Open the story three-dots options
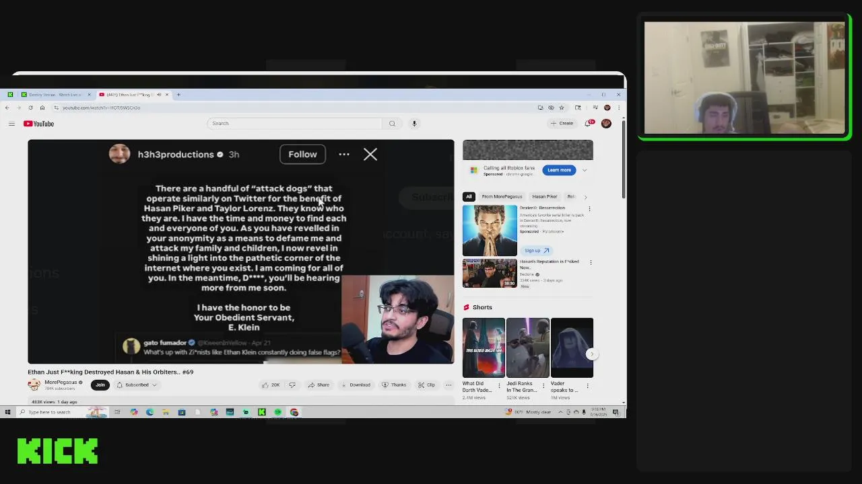Image resolution: width=862 pixels, height=484 pixels. (x=344, y=154)
